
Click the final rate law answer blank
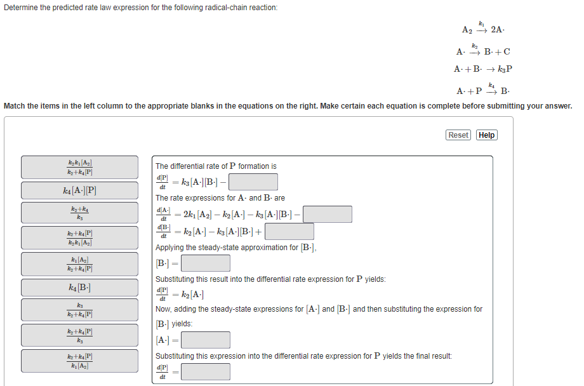pyautogui.click(x=206, y=371)
